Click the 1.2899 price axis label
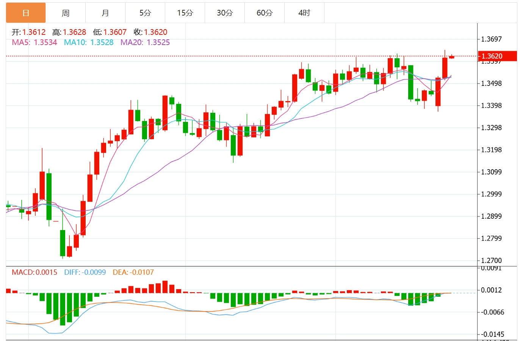520x341 pixels. [491, 216]
